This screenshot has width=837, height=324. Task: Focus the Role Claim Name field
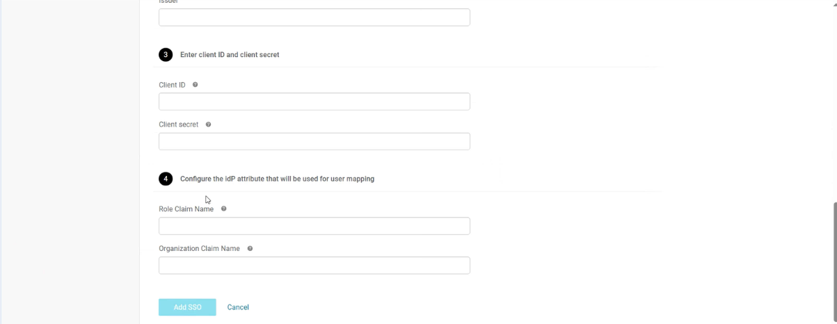pyautogui.click(x=314, y=226)
